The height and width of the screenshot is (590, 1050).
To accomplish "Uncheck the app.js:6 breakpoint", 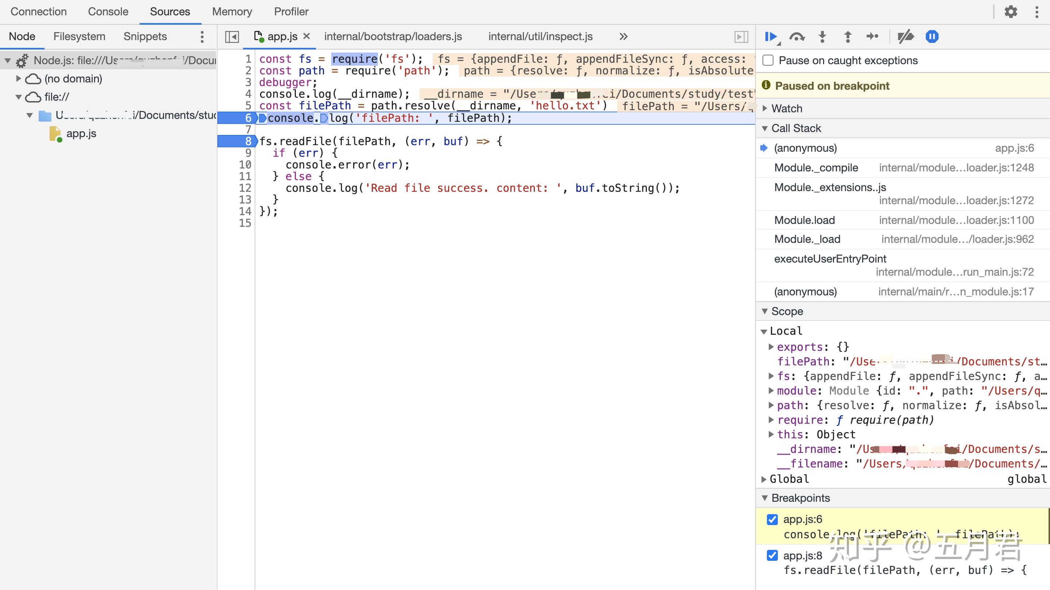I will (x=772, y=520).
